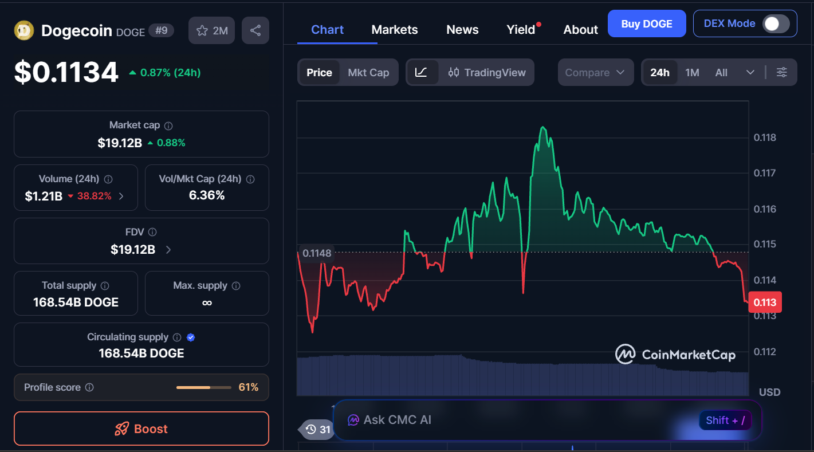Open the Compare dropdown

tap(595, 72)
